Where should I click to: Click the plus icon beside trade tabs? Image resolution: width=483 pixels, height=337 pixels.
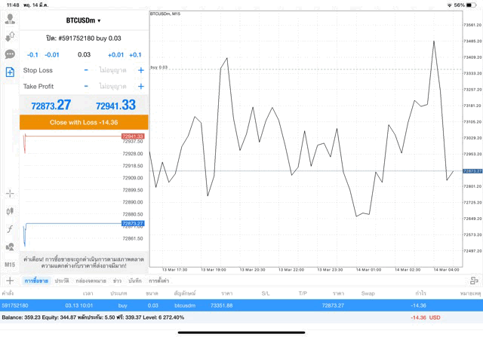[x=10, y=280]
